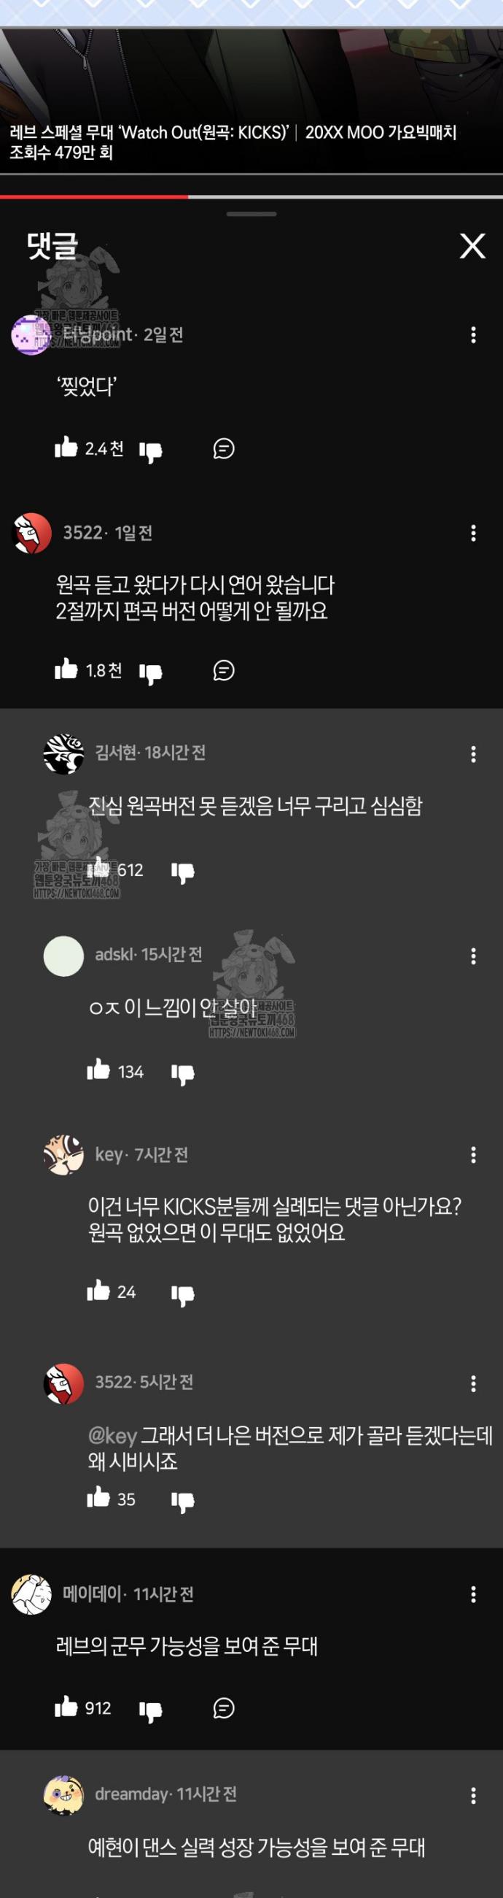Like the '찢었다' comment
This screenshot has height=1898, width=503.
[x=66, y=447]
